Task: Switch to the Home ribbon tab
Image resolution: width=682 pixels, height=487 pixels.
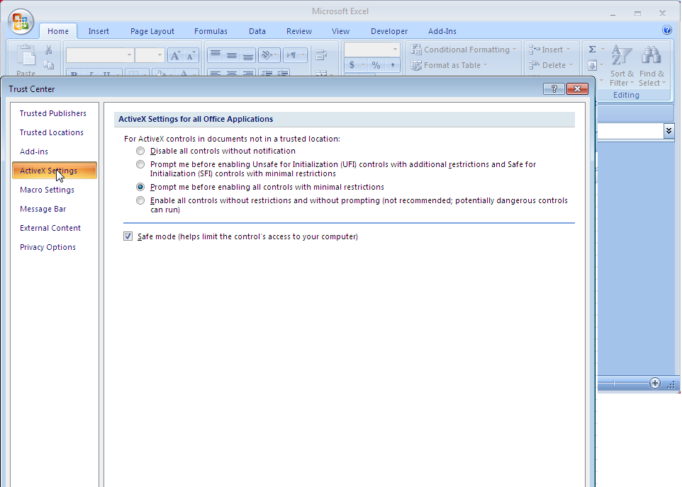Action: pyautogui.click(x=58, y=31)
